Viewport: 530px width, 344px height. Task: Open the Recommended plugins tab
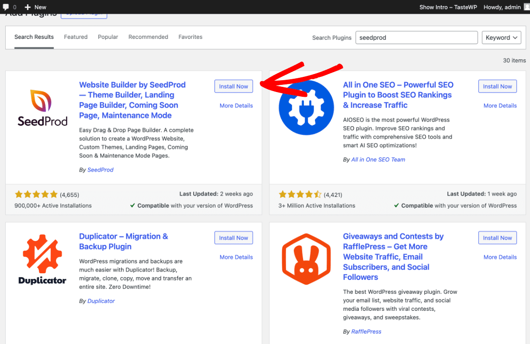(x=148, y=37)
